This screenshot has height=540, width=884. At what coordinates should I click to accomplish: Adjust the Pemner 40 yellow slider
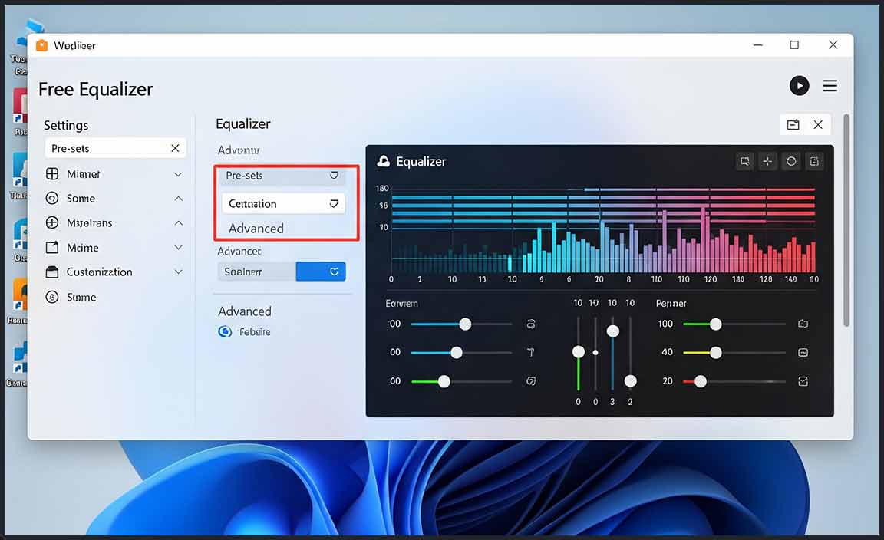click(715, 352)
